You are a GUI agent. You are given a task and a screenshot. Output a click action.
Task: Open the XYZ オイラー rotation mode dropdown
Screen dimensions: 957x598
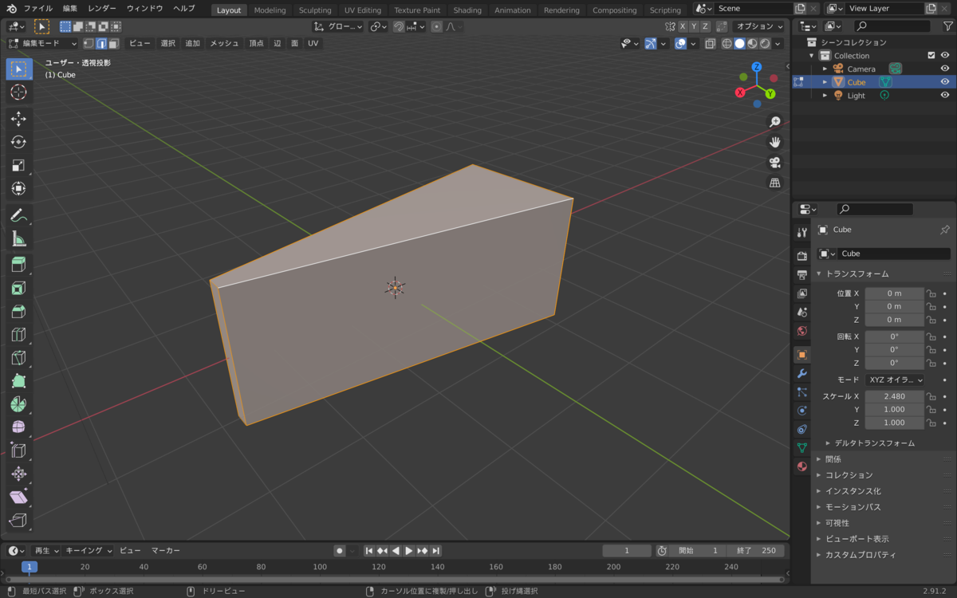pyautogui.click(x=895, y=380)
